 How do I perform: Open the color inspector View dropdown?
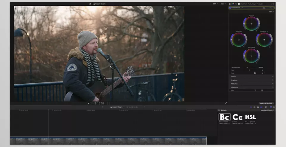pos(271,12)
